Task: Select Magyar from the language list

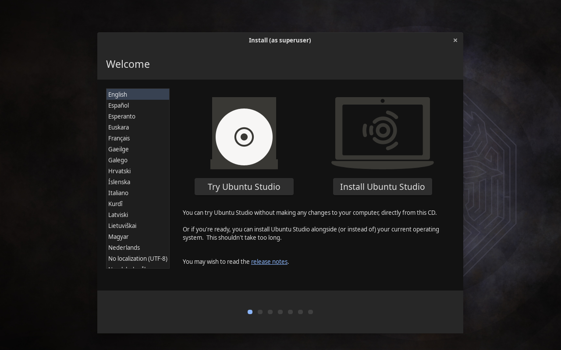Action: (x=118, y=237)
